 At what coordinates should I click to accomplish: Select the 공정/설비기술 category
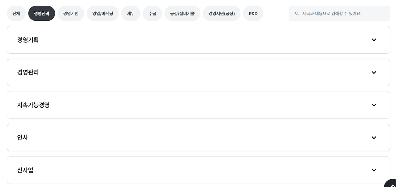(x=182, y=13)
